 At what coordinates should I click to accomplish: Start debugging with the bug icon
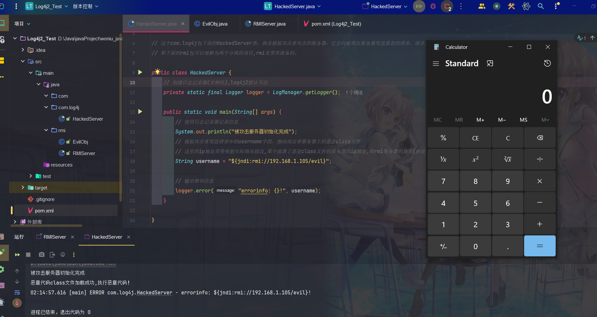tap(433, 6)
